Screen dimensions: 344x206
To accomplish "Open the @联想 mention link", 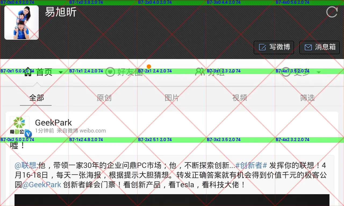I will tap(25, 165).
